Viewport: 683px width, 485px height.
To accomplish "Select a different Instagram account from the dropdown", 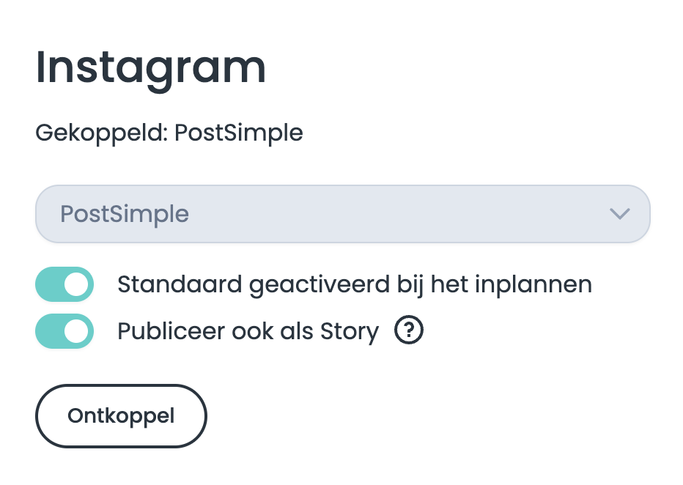I will (x=343, y=214).
